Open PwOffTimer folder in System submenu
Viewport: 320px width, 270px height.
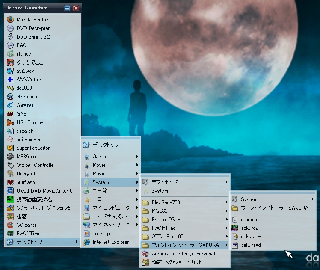(x=185, y=228)
